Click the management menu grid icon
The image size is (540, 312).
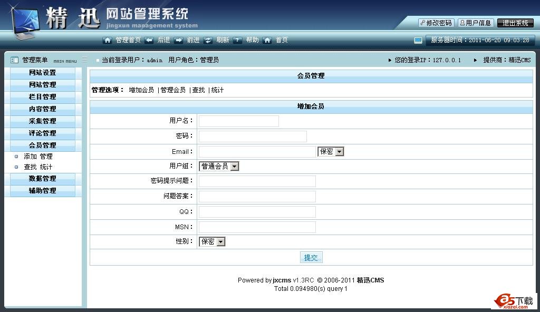14,60
